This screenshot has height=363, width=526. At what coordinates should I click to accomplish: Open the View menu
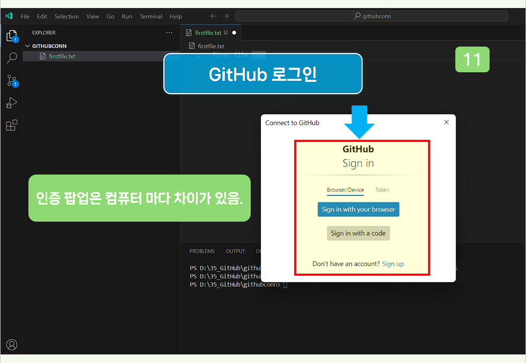(93, 16)
